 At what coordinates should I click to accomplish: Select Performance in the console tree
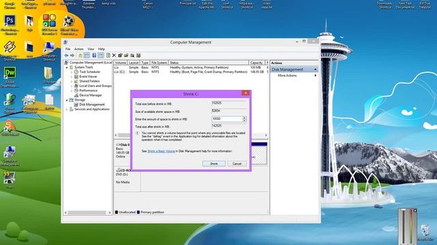pyautogui.click(x=88, y=91)
